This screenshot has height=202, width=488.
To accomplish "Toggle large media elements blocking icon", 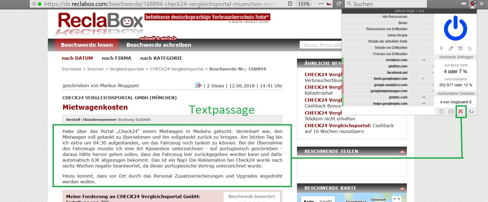I will tap(451, 111).
